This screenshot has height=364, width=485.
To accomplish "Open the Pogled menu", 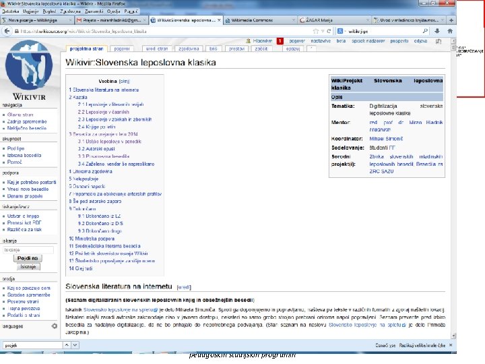I will [x=49, y=11].
